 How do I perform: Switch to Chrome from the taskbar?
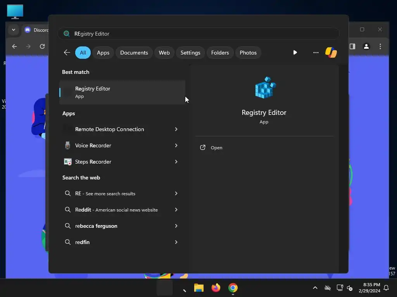233,288
